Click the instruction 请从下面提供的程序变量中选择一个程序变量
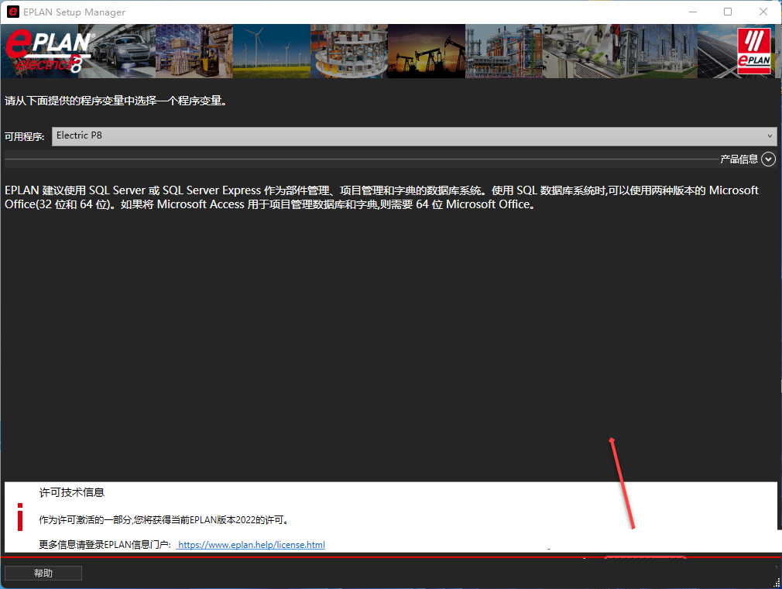Image resolution: width=782 pixels, height=589 pixels. pos(115,101)
